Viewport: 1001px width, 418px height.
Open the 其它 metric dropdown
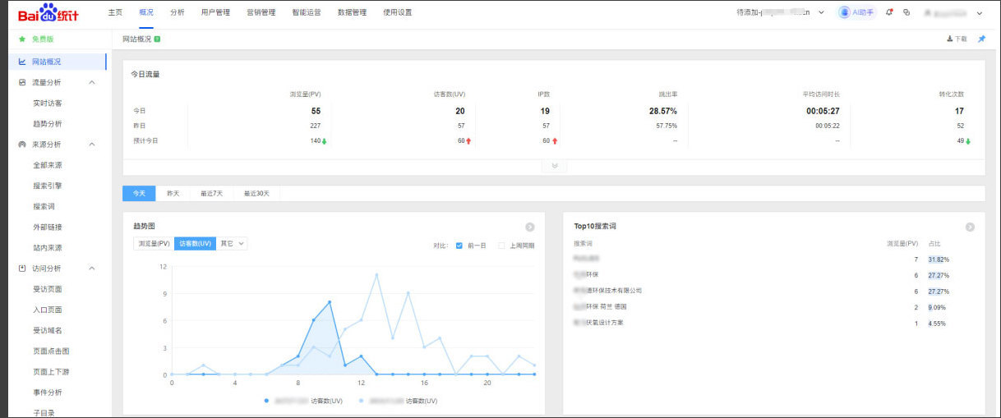232,243
